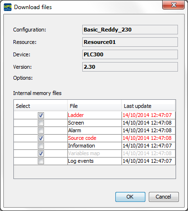Toggle the Variables map checkbox
Image resolution: width=188 pixels, height=211 pixels.
coord(41,153)
